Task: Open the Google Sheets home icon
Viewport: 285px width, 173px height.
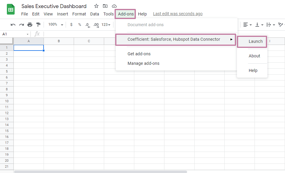Action: coord(10,9)
